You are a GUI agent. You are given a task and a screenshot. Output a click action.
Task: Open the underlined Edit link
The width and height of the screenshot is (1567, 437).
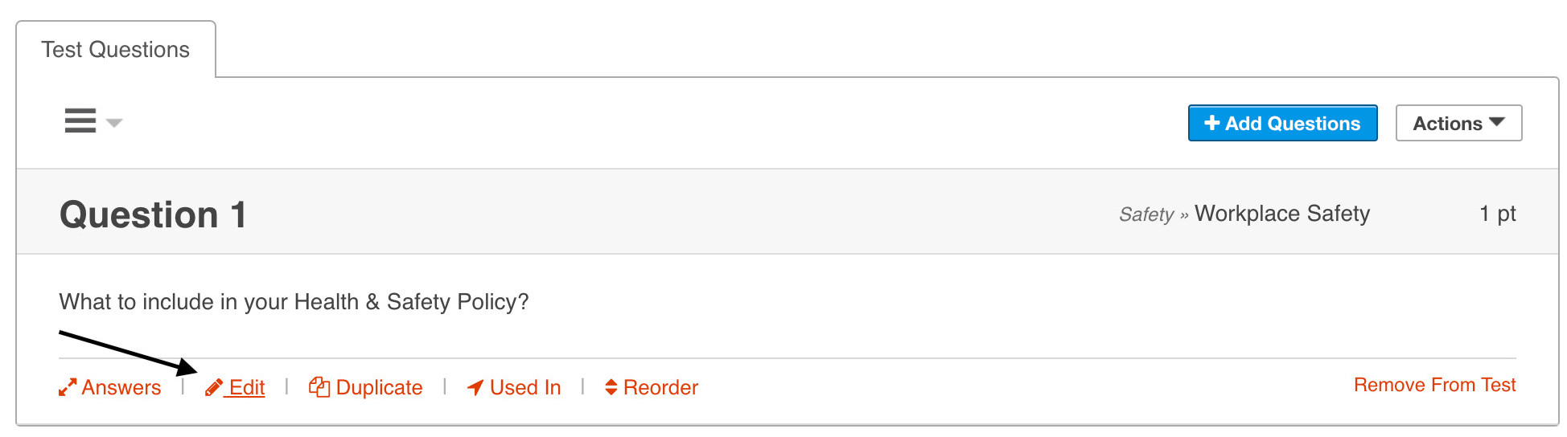[247, 388]
